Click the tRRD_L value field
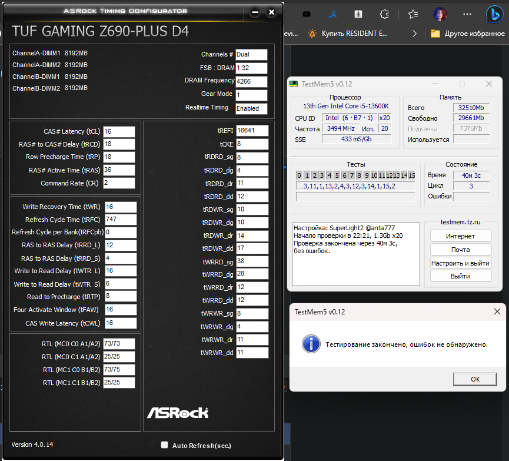 coord(121,246)
